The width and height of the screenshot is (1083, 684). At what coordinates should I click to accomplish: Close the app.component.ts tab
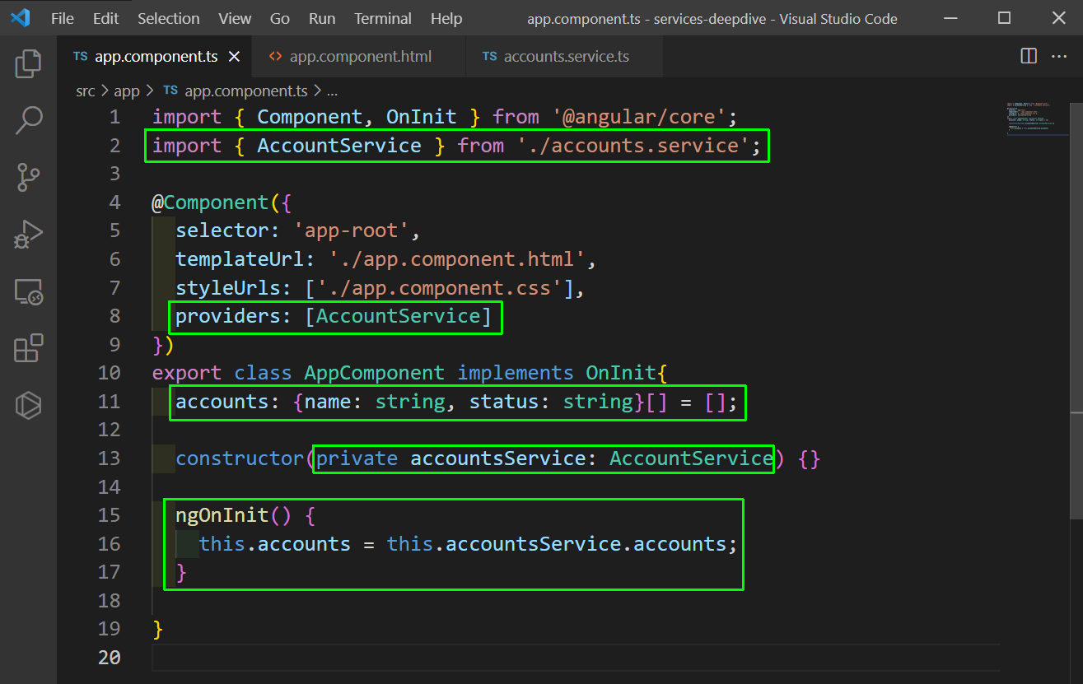[233, 57]
